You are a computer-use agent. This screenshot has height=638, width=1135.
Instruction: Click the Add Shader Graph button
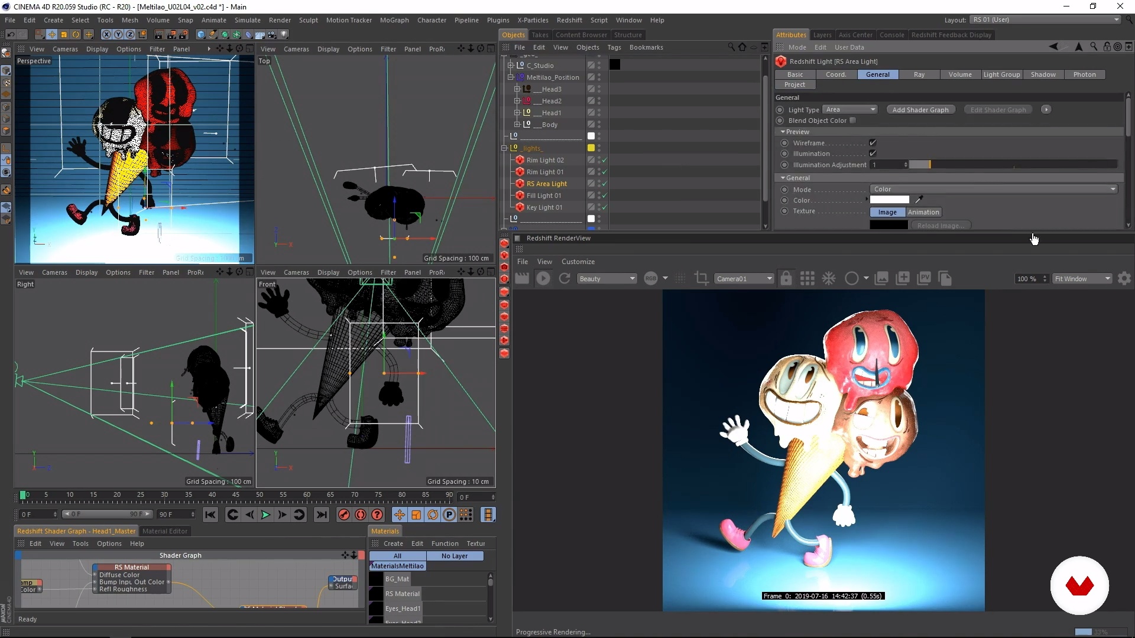pyautogui.click(x=920, y=110)
